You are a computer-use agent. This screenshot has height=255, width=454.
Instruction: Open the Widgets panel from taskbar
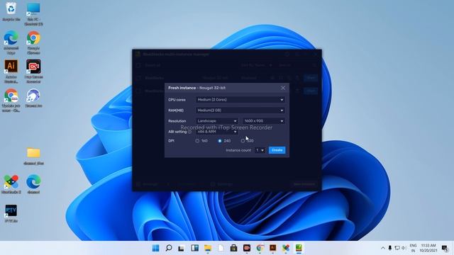[x=194, y=248]
